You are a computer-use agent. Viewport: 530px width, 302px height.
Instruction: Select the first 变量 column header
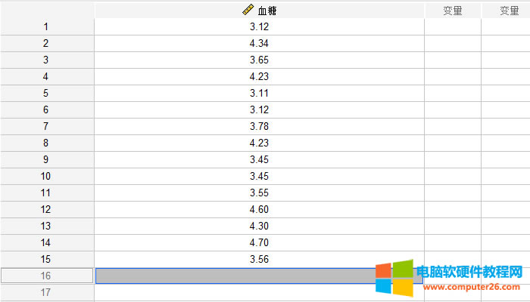click(x=453, y=11)
